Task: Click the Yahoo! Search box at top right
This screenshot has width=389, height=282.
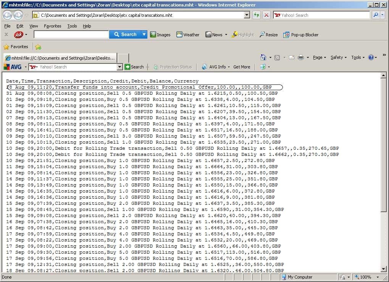Action: [322, 15]
